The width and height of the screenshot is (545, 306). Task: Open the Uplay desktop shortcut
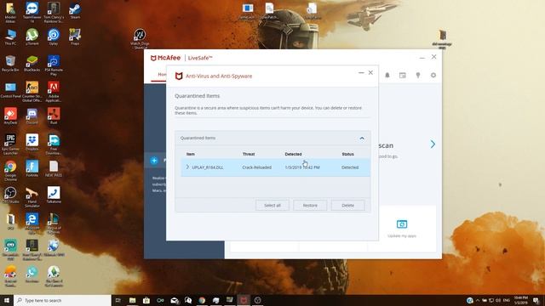[x=54, y=37]
